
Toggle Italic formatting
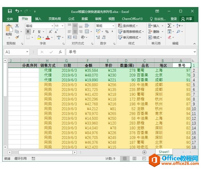tap(34, 32)
